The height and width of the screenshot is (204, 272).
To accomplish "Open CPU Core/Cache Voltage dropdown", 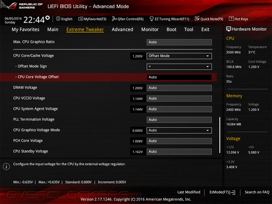I will 179,56.
